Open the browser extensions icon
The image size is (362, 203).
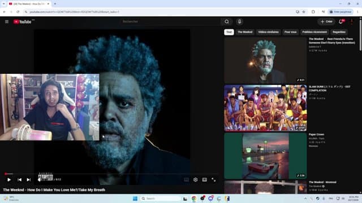(313, 12)
